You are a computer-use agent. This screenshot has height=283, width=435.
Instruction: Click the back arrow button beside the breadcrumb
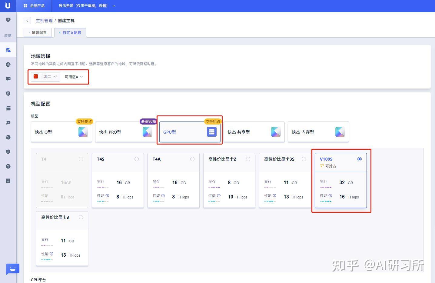[27, 21]
